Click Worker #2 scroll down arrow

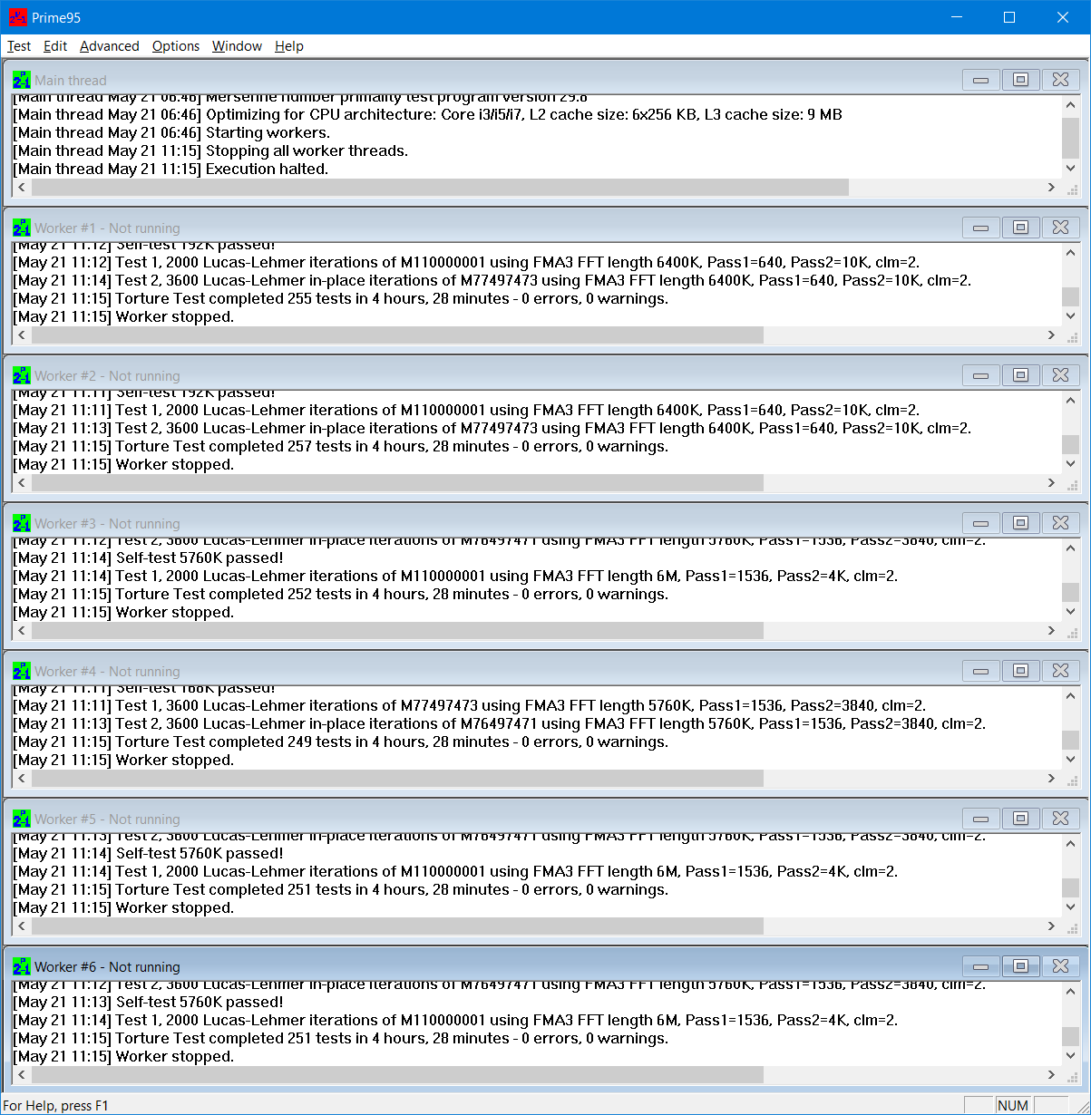[1071, 464]
